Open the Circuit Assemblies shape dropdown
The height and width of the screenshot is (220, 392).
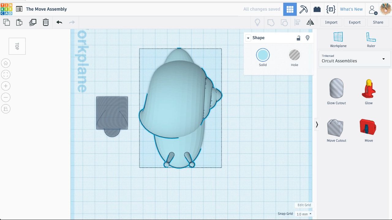point(355,59)
